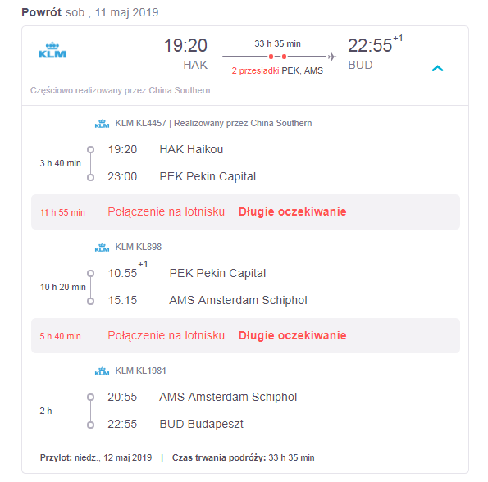Click the AMS Amsterdam Schiphol 15:15 arrival row
Screen dimensions: 488x482
[x=208, y=300]
